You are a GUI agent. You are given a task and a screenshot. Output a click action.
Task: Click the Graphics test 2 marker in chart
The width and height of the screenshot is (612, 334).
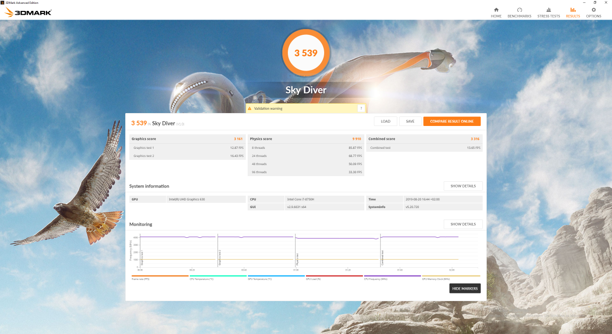(220, 258)
